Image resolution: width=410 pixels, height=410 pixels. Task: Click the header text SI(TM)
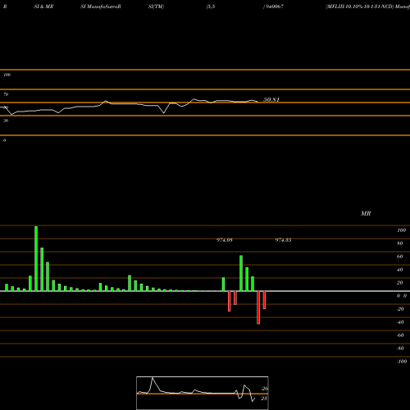(156, 7)
